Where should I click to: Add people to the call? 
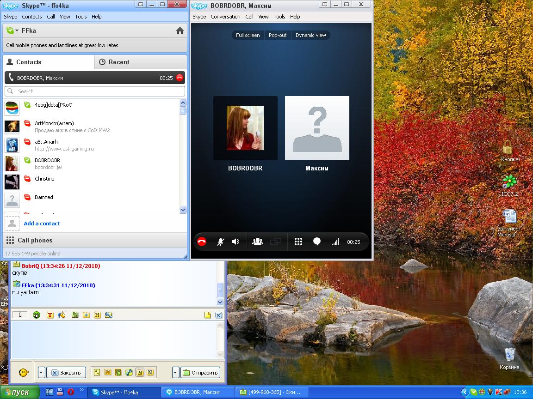[258, 242]
